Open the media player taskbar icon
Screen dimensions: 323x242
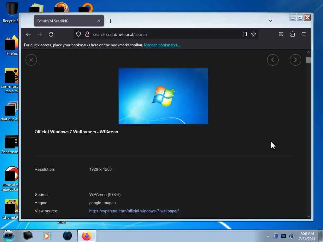point(47,236)
